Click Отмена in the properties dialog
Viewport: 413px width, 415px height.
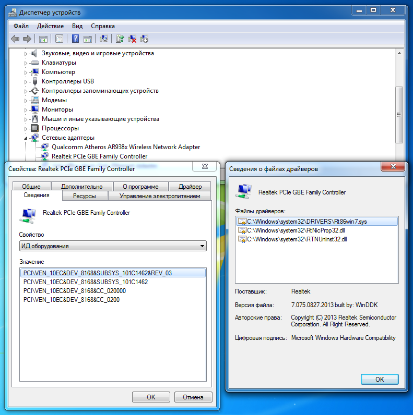coord(193,397)
